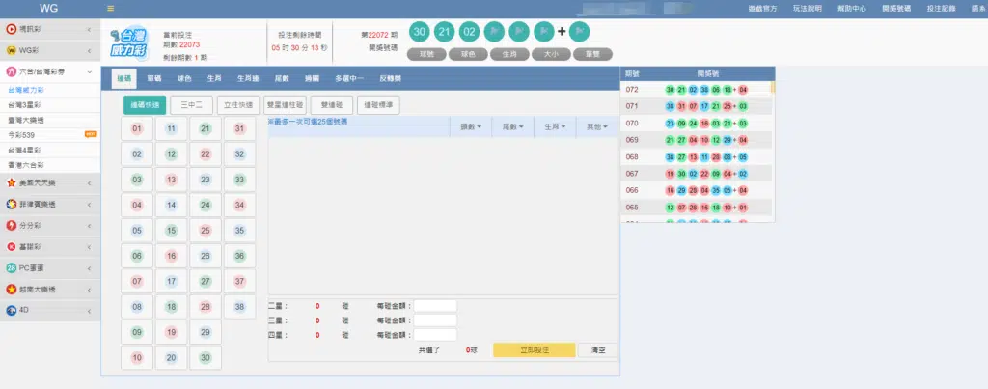Image resolution: width=988 pixels, height=389 pixels.
Task: Click the 越南大樂透 star icon
Action: (x=11, y=289)
